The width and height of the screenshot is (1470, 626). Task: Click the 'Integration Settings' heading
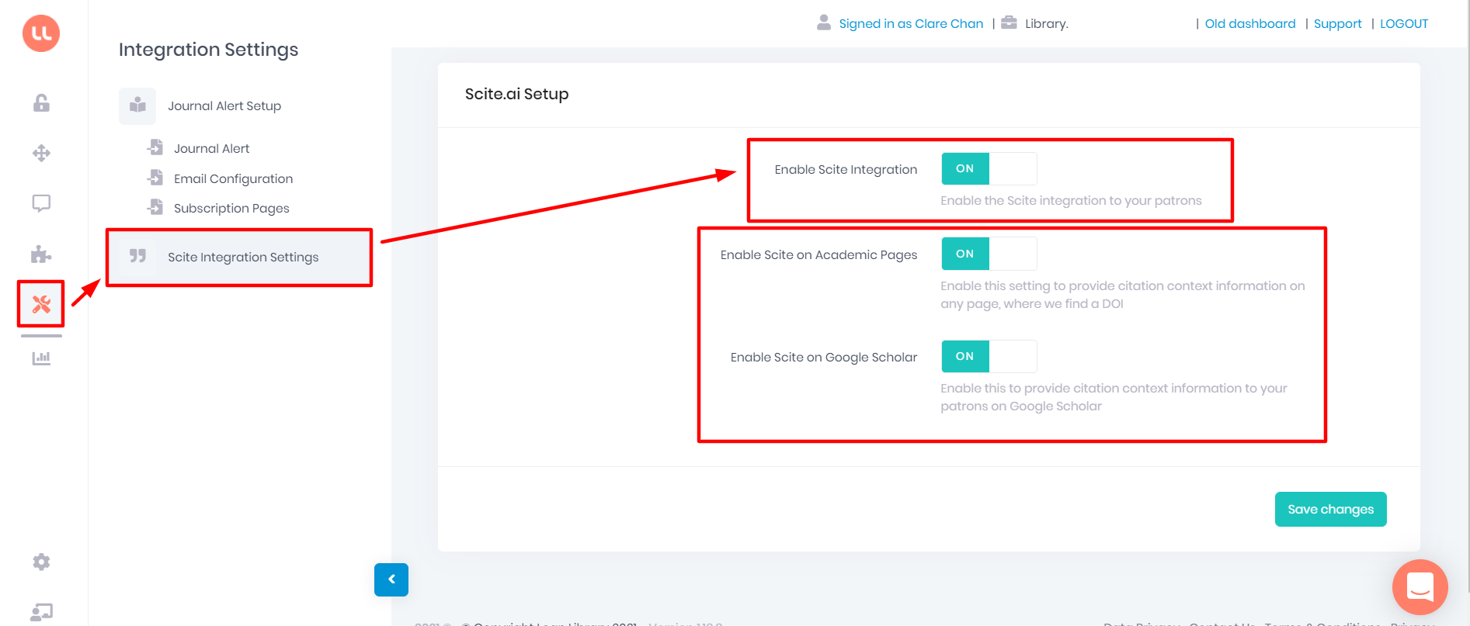(x=208, y=50)
